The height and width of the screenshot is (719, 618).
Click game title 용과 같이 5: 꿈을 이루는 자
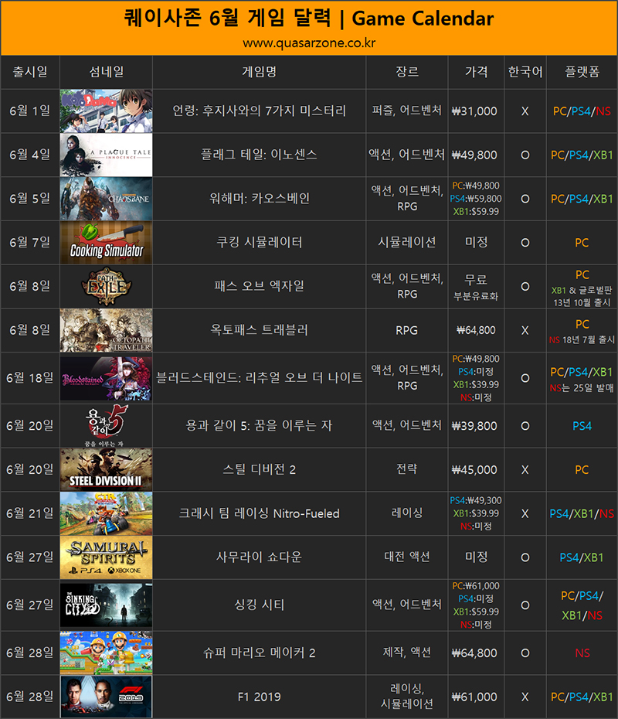(x=260, y=426)
